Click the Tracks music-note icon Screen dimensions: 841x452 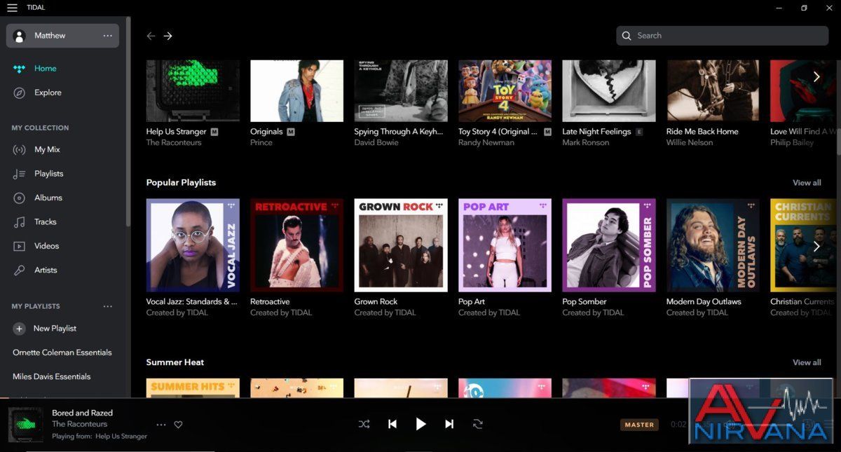20,222
